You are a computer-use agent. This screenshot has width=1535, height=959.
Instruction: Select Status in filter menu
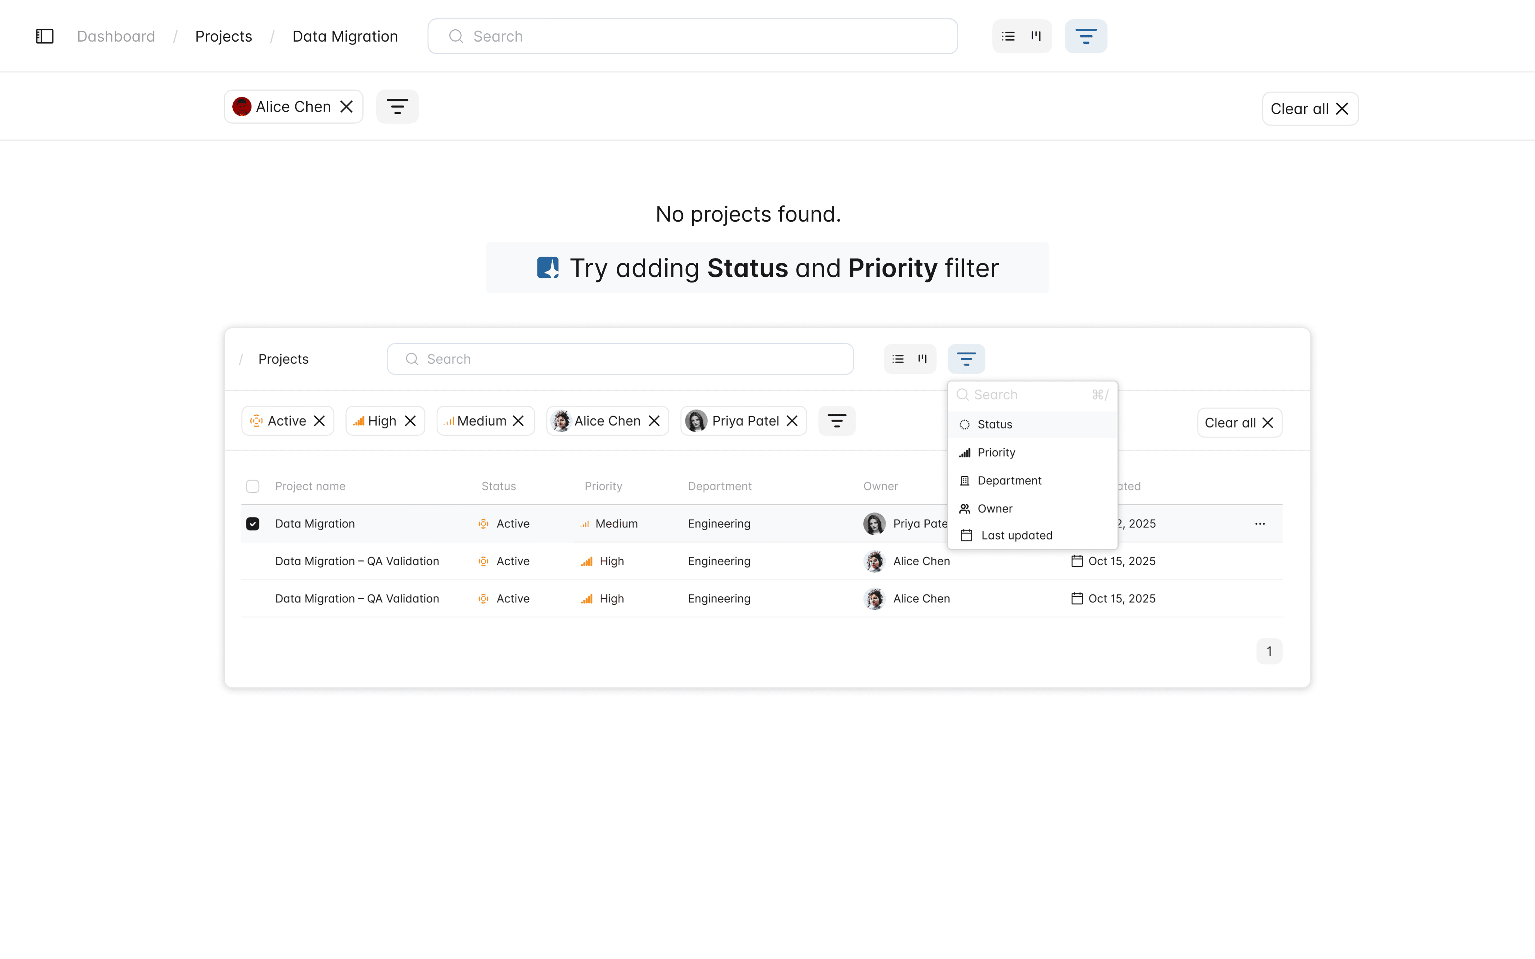tap(994, 424)
